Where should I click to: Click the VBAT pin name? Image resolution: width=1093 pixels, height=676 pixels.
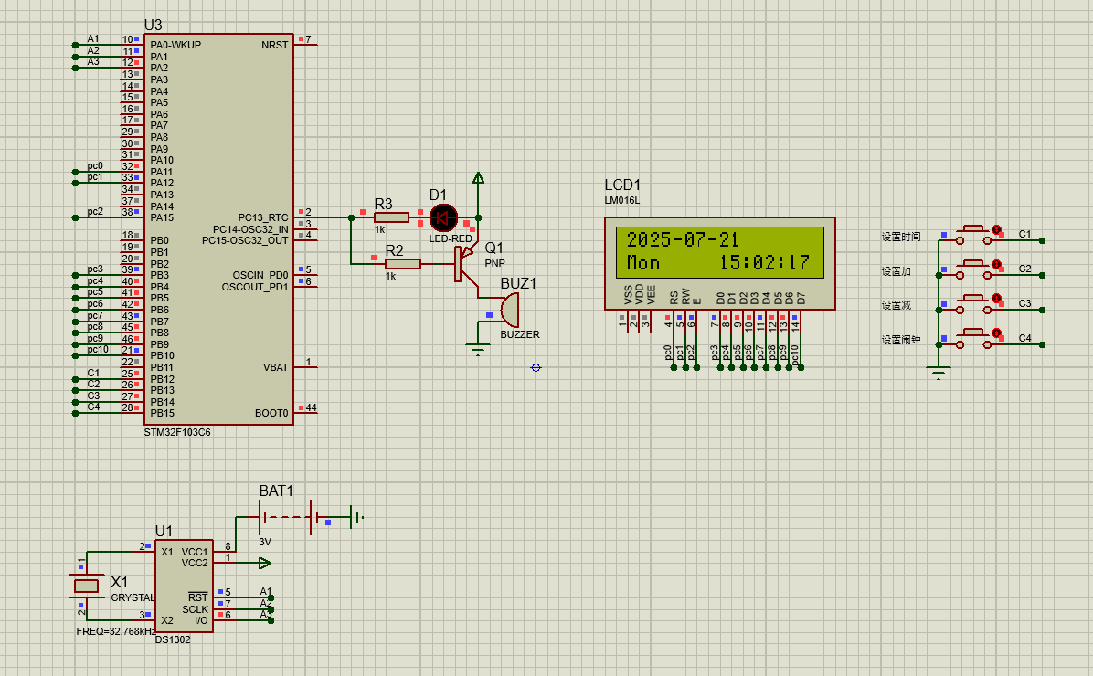tap(275, 367)
